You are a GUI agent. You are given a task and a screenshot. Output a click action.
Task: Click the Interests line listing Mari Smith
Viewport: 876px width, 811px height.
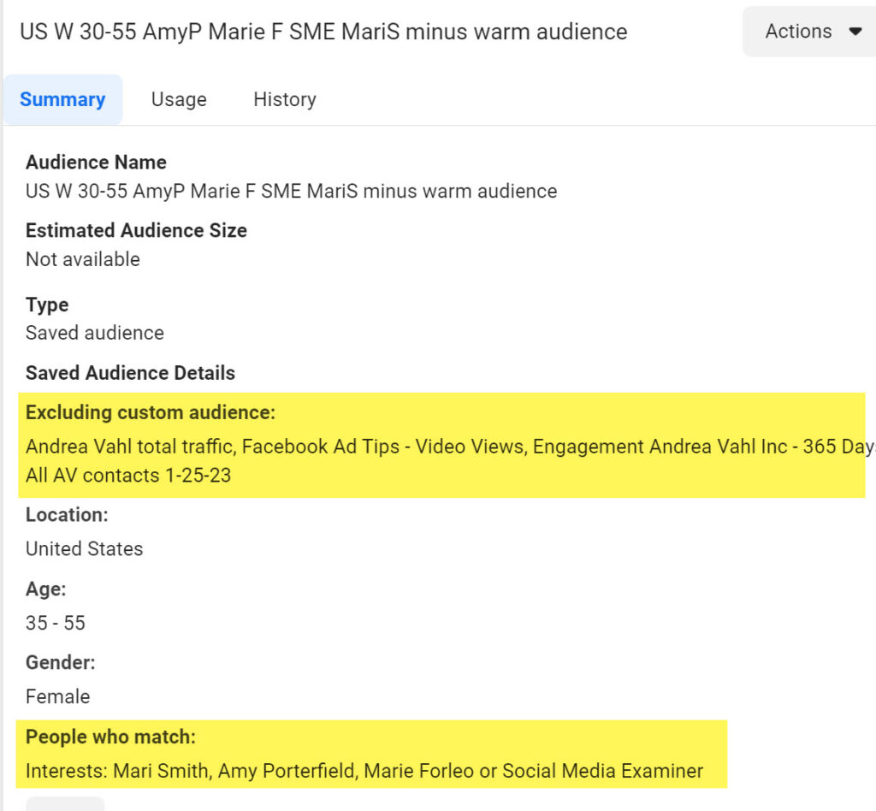coord(364,771)
